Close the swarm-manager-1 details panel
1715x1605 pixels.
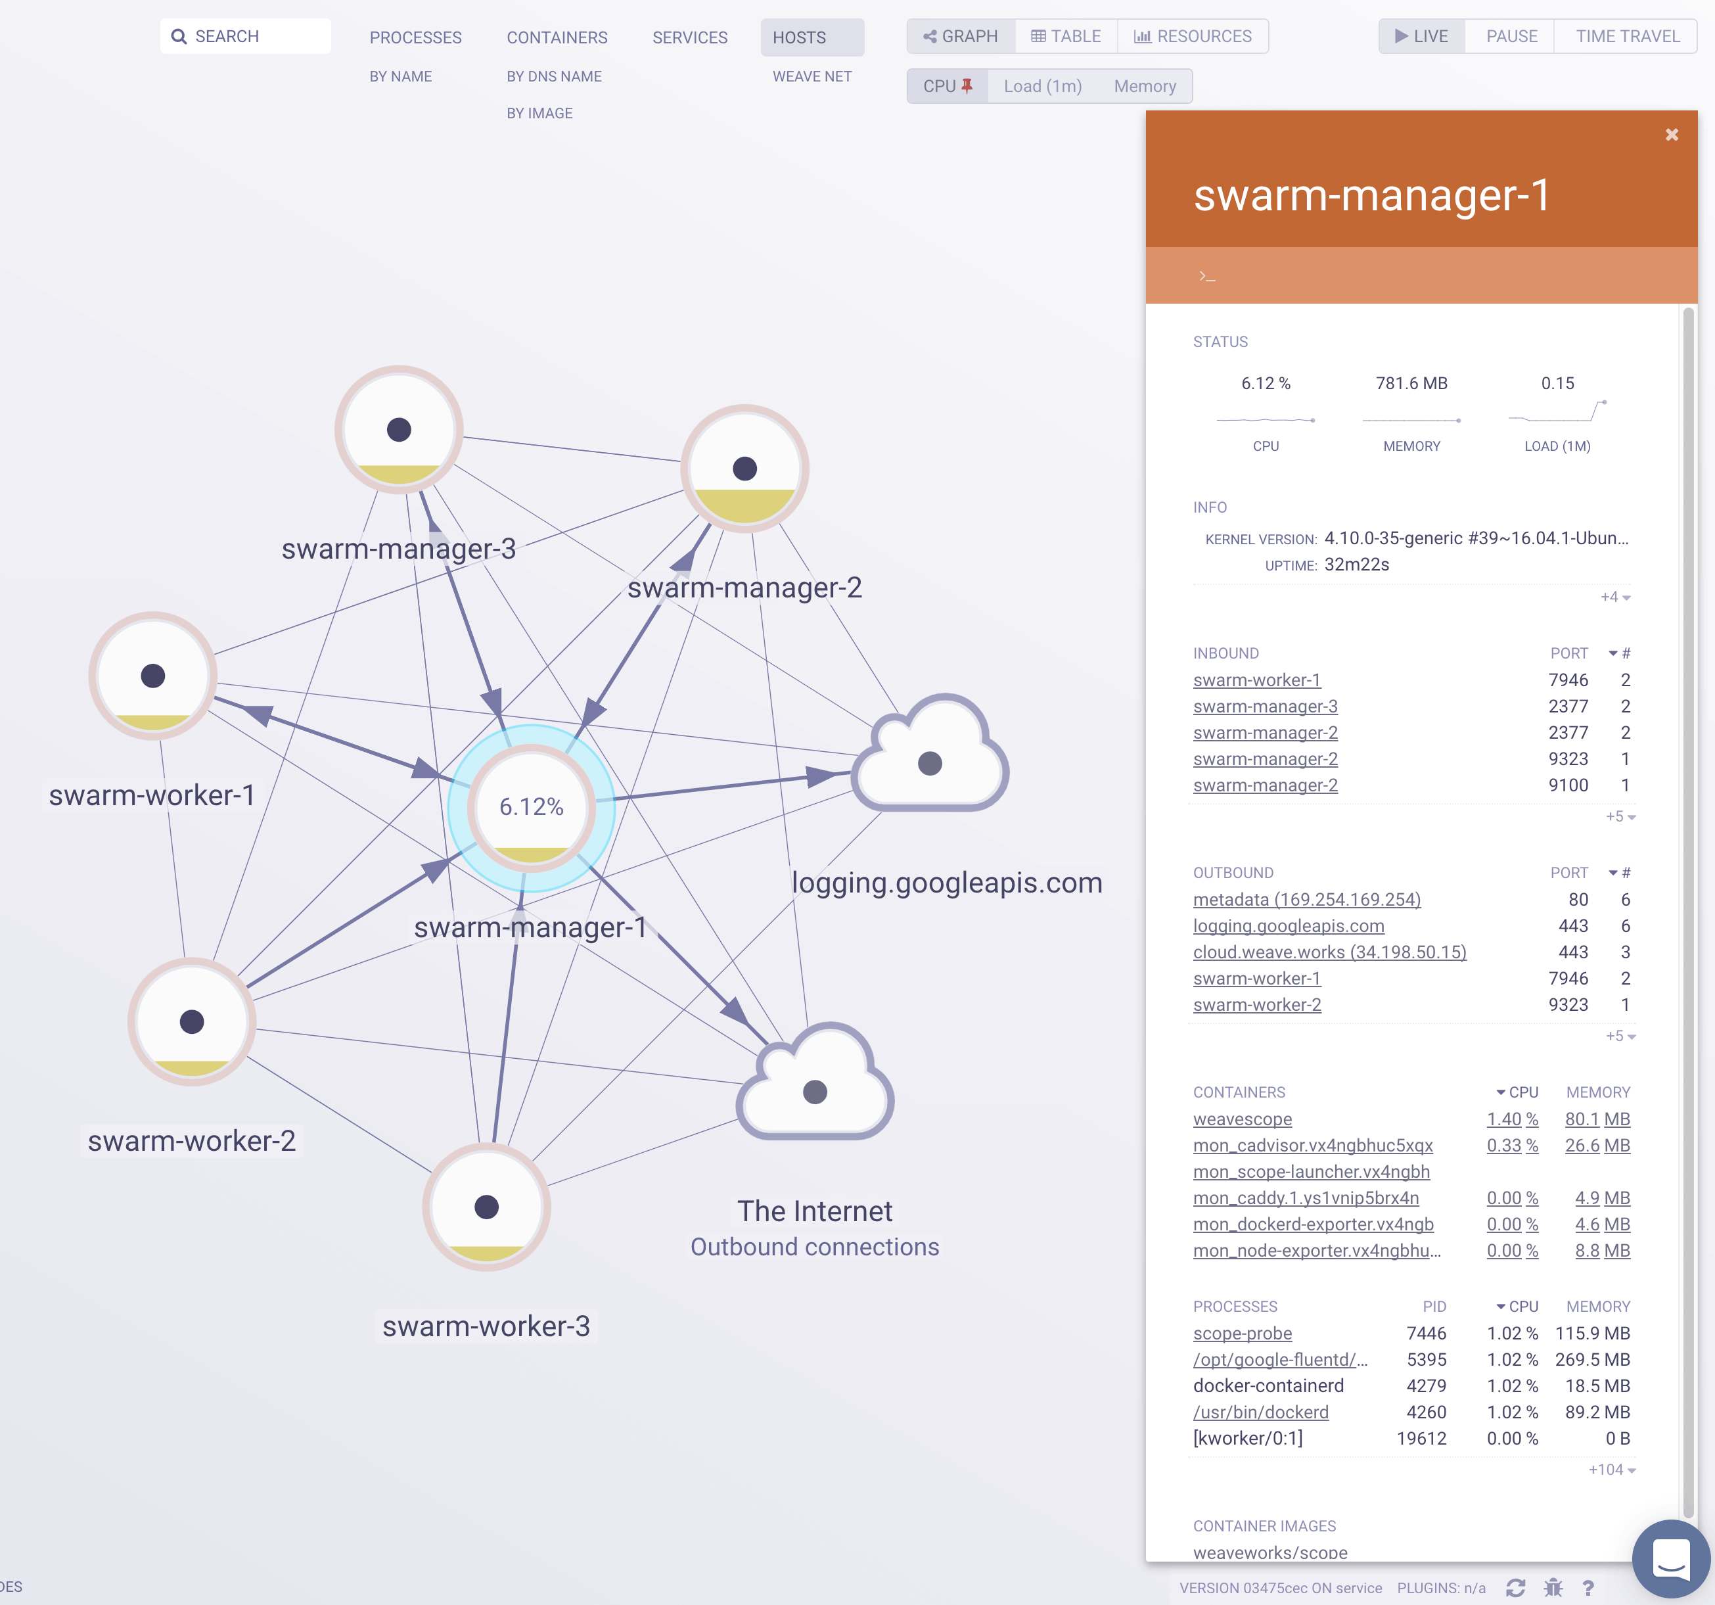click(1671, 135)
